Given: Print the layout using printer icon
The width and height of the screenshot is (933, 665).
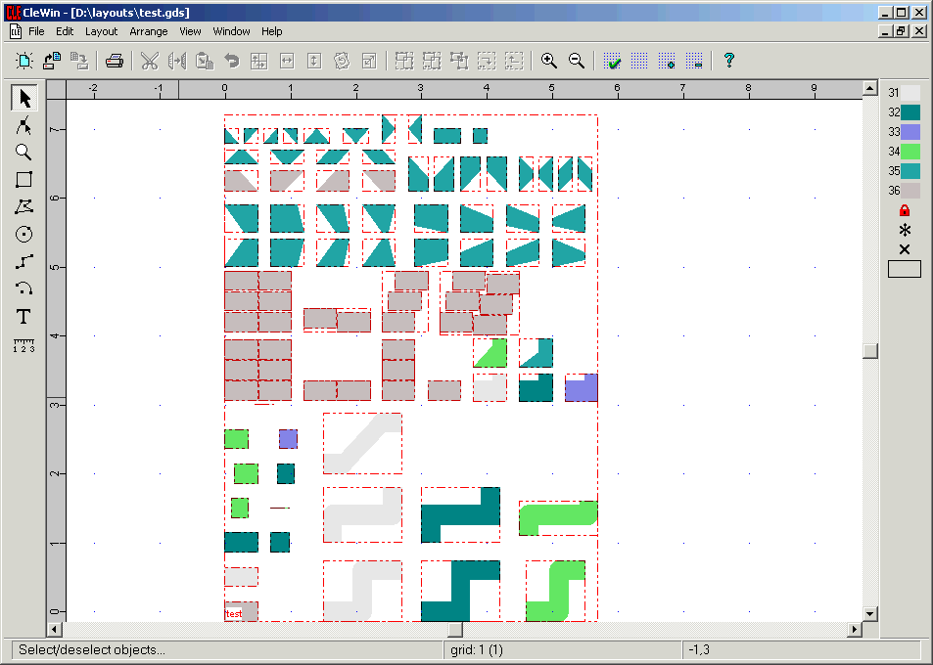Looking at the screenshot, I should pos(115,61).
